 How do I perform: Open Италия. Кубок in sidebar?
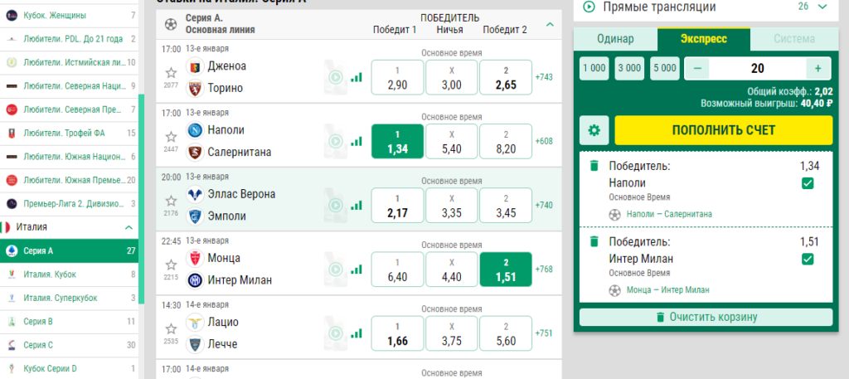[x=69, y=275]
